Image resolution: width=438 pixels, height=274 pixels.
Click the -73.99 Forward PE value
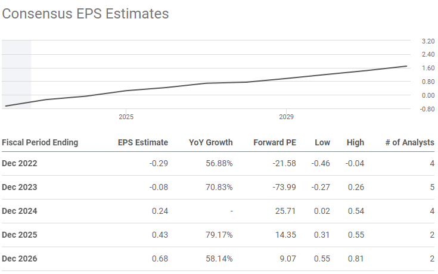pos(283,187)
